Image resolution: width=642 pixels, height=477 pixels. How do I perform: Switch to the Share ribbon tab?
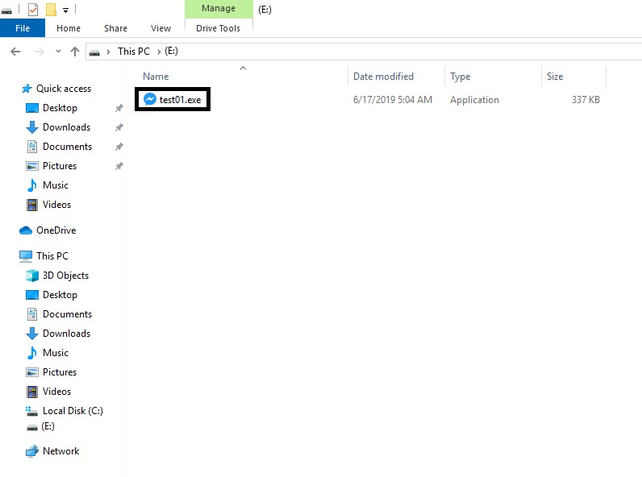point(115,28)
